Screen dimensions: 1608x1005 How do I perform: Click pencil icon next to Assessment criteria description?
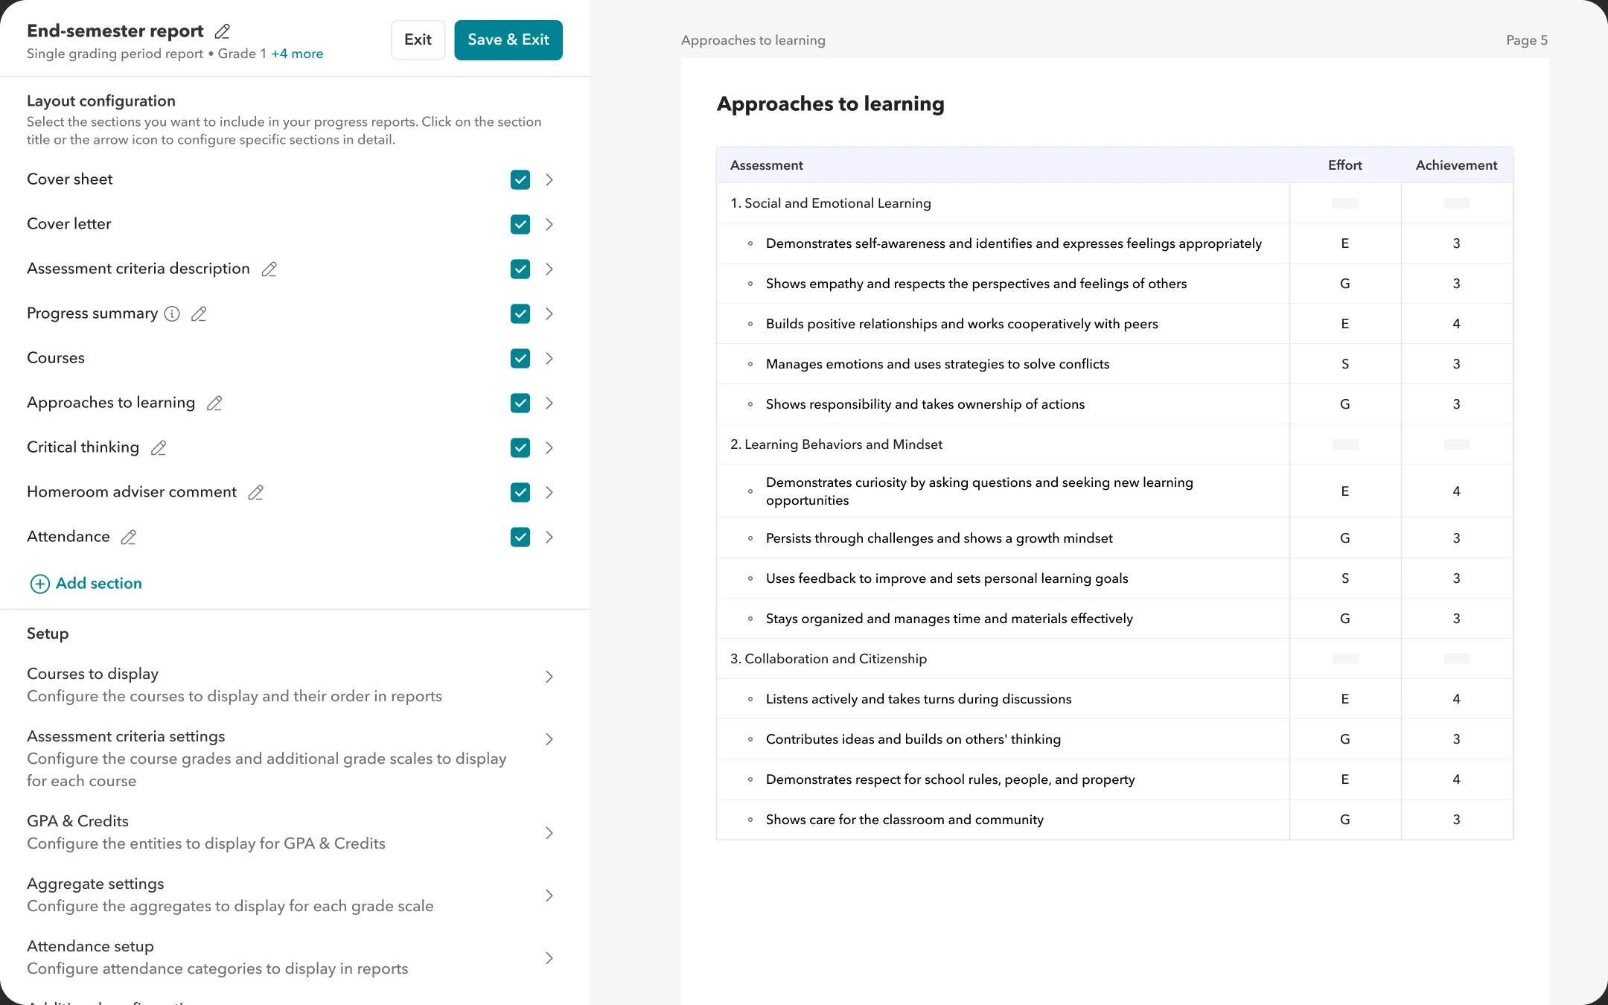pyautogui.click(x=269, y=269)
